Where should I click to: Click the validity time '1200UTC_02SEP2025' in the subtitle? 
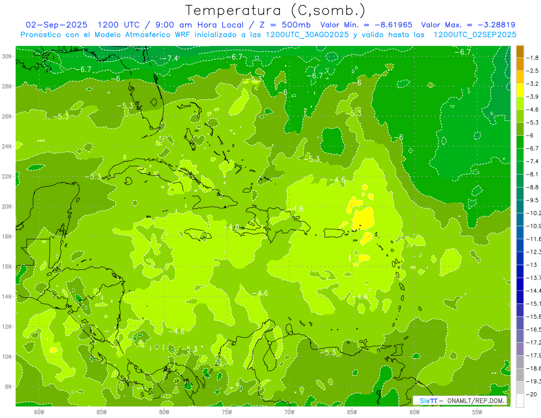click(475, 34)
